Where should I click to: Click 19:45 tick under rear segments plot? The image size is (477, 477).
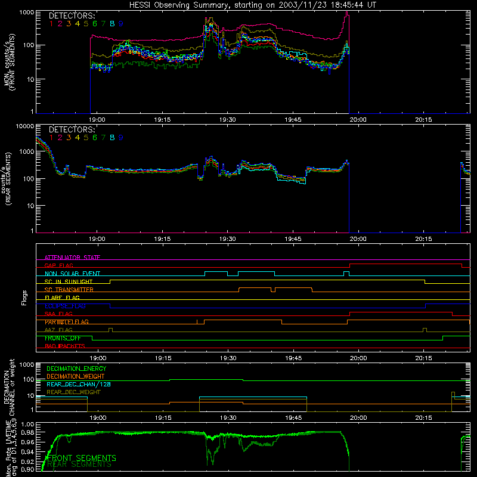[x=293, y=239]
